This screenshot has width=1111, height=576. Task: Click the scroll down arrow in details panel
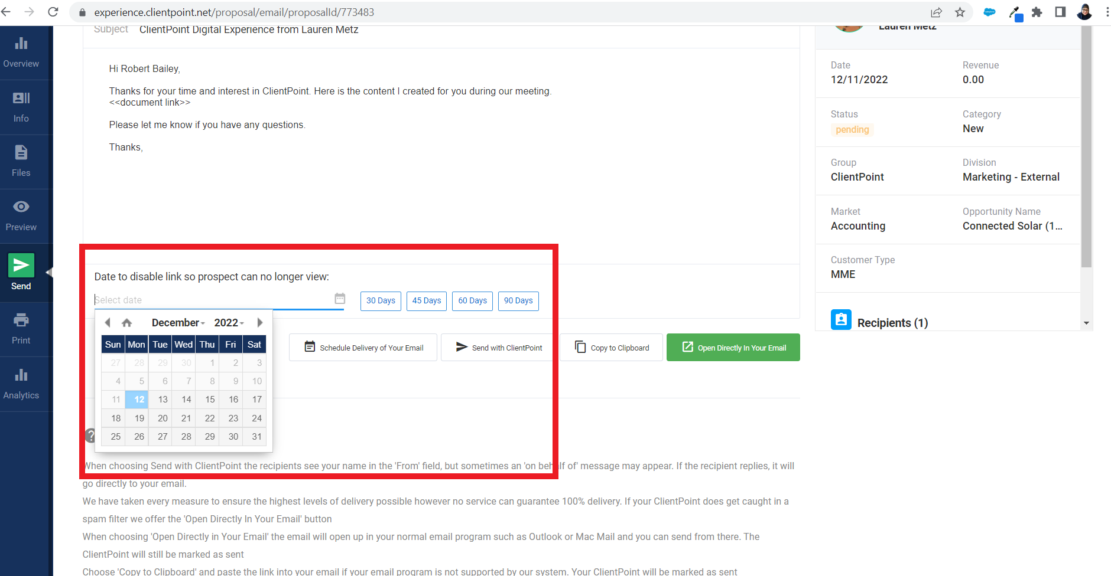tap(1086, 323)
